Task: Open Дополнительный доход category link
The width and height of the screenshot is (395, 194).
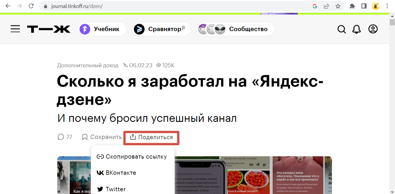Action: (x=88, y=65)
